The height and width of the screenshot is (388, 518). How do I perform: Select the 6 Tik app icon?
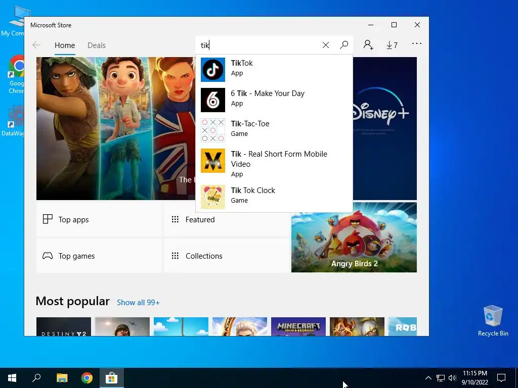point(213,100)
